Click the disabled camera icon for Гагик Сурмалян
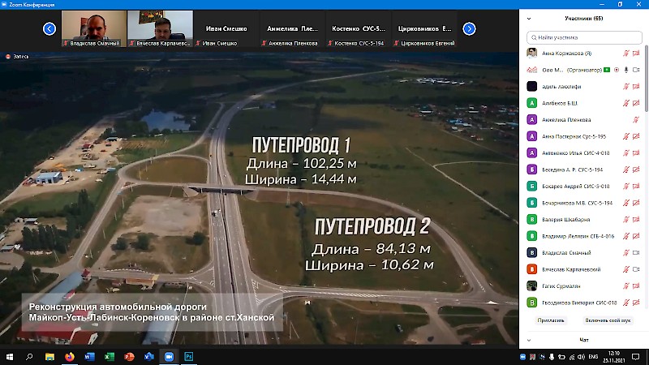Image resolution: width=649 pixels, height=365 pixels. (x=635, y=286)
